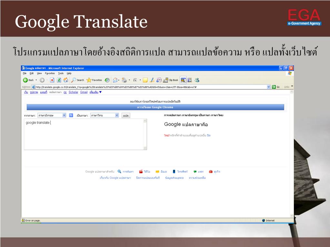Click down arrow of text area scrollbar
330x247 pixels.
[x=145, y=148]
